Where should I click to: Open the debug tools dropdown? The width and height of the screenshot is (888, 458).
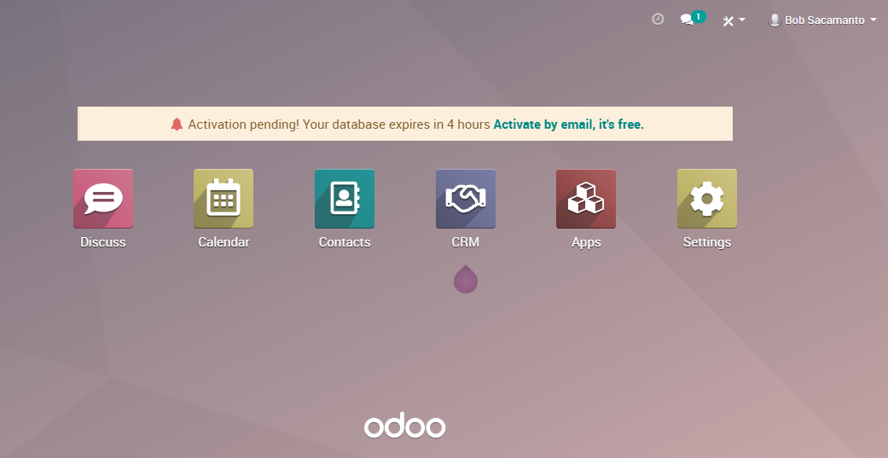tap(734, 20)
